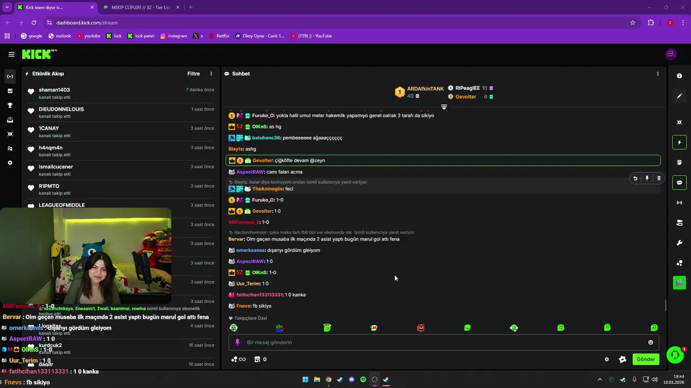The height and width of the screenshot is (388, 691).
Task: Click the 1CANAY follow event
Action: click(x=121, y=131)
